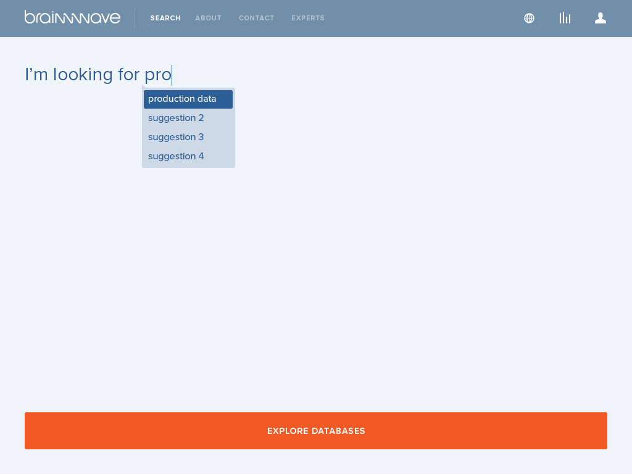Open the globe language icon
This screenshot has width=632, height=474.
click(529, 18)
